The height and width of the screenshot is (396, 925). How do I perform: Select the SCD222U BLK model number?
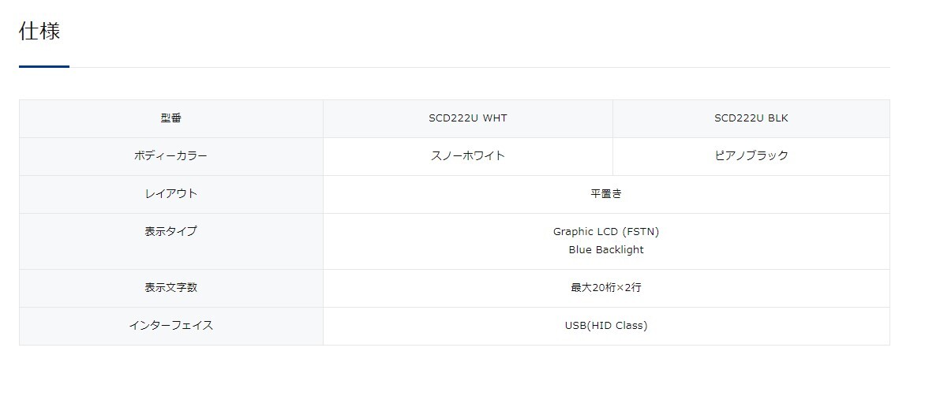751,118
